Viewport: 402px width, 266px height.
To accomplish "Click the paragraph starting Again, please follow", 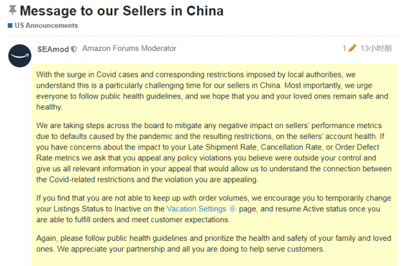I will click(214, 243).
